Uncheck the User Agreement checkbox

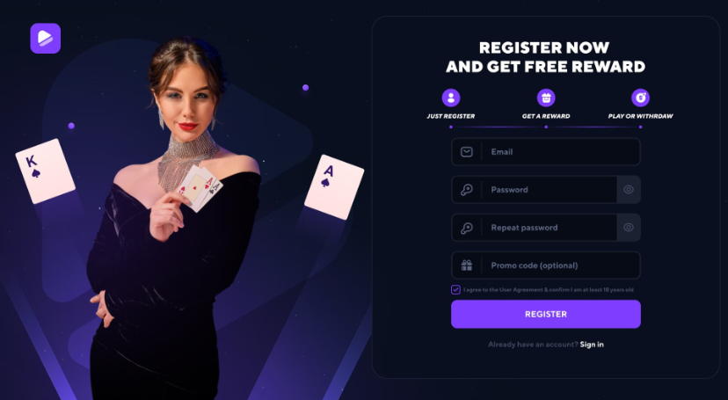tap(455, 289)
